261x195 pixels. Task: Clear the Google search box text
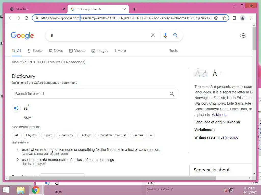point(153,35)
